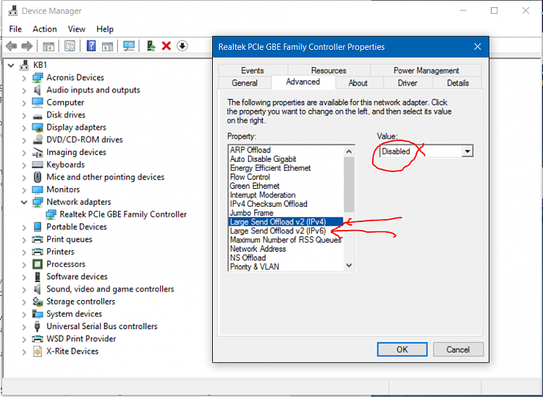Click Scan for hardware changes monitor icon

(x=129, y=46)
